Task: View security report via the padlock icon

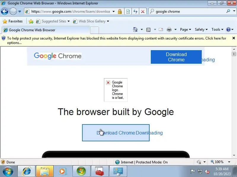Action: pos(120,12)
